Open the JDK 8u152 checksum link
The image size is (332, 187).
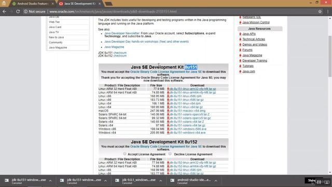pyautogui.click(x=120, y=56)
